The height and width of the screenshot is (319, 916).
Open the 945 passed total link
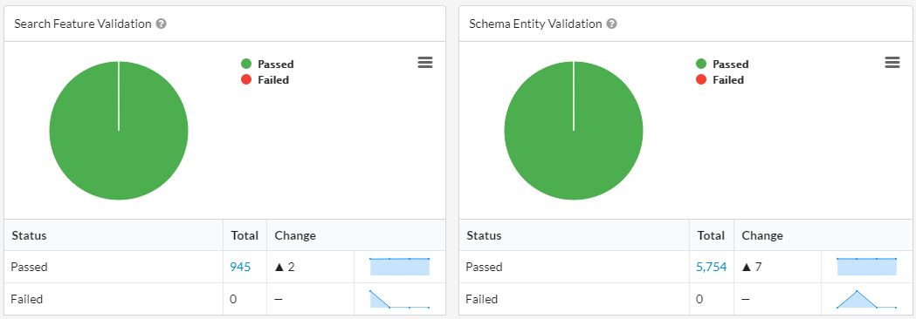tap(240, 267)
